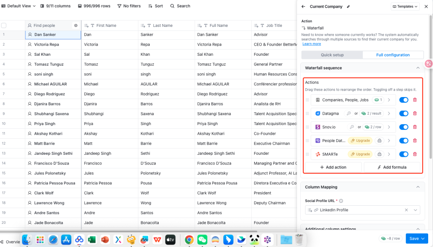Click the clear X in LinkedIn Profile field
Image resolution: width=433 pixels, height=247 pixels.
tap(406, 210)
